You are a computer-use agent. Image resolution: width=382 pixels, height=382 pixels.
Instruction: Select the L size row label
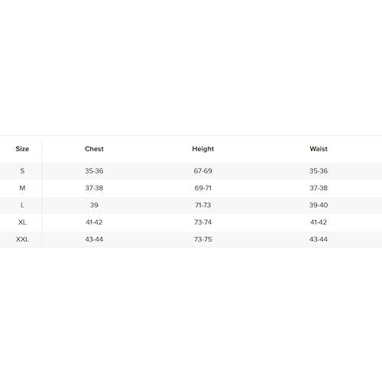click(22, 205)
